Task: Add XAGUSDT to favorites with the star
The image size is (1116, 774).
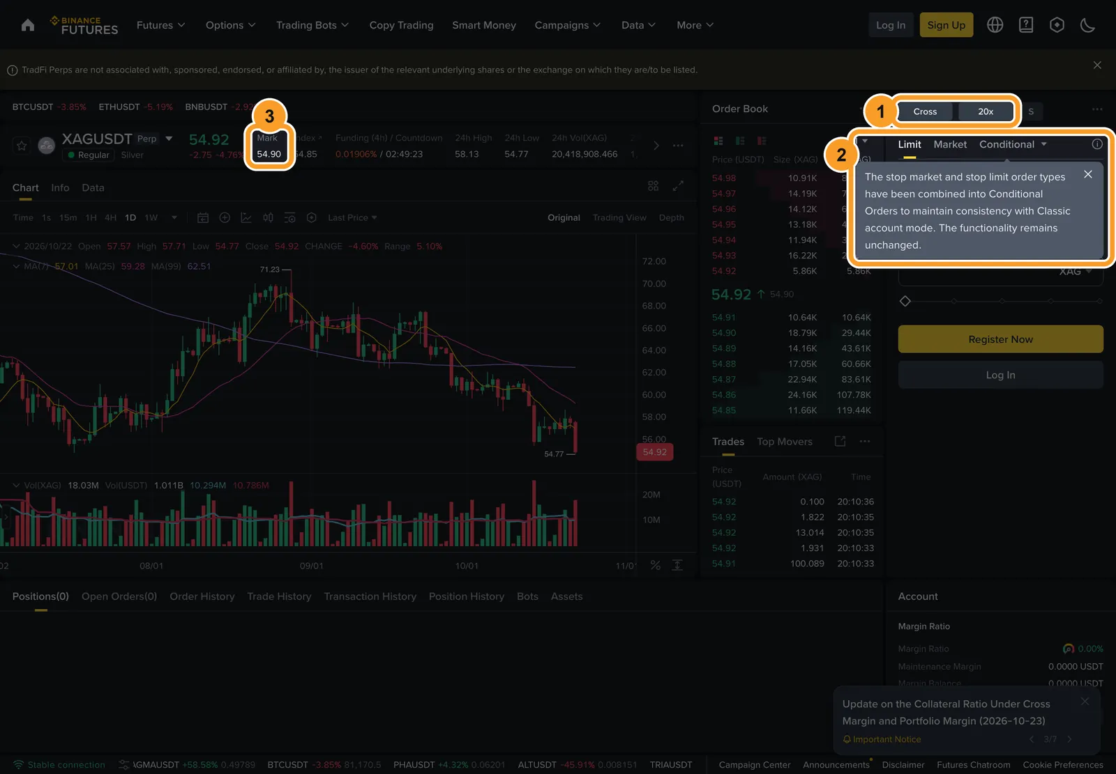Action: coord(22,146)
